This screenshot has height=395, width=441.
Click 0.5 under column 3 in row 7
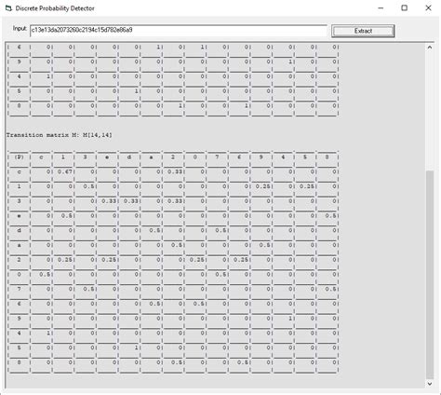pyautogui.click(x=88, y=289)
